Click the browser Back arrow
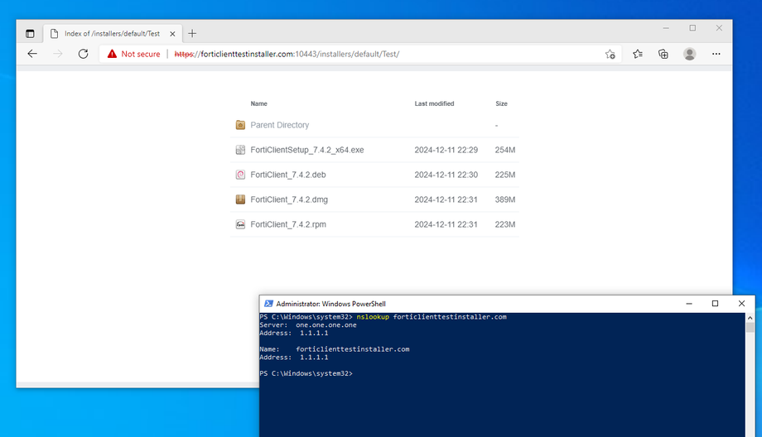The height and width of the screenshot is (437, 762). pos(32,54)
